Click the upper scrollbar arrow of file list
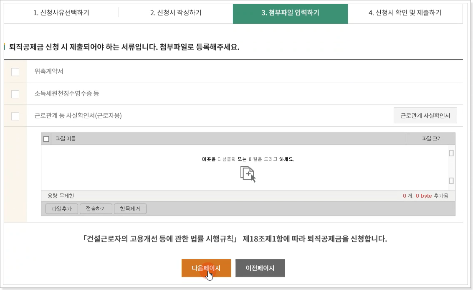The height and width of the screenshot is (290, 473). pyautogui.click(x=451, y=153)
